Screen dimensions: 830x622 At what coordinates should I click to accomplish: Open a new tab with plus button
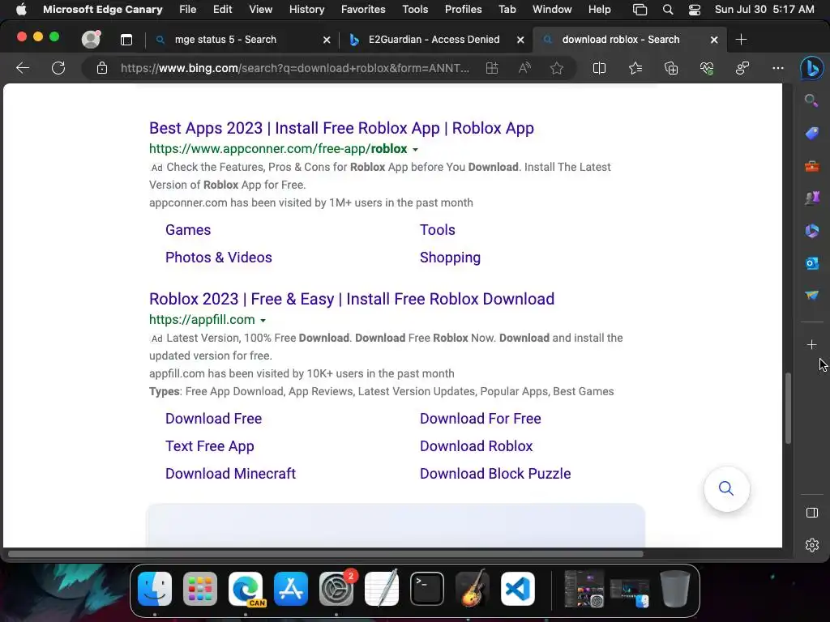point(741,40)
